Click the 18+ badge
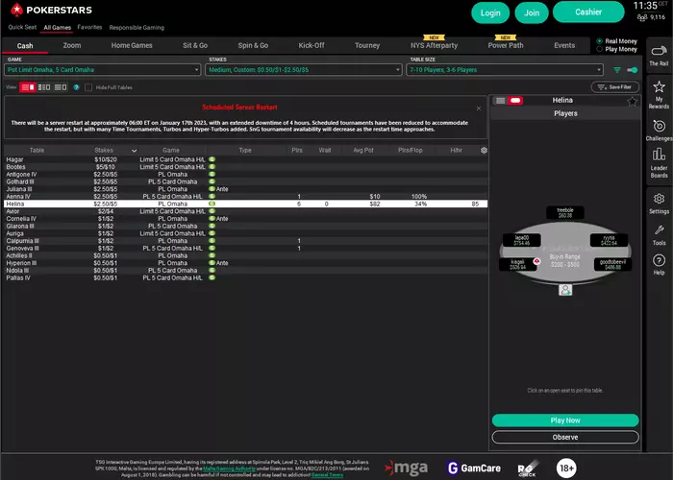The width and height of the screenshot is (673, 480). click(566, 468)
